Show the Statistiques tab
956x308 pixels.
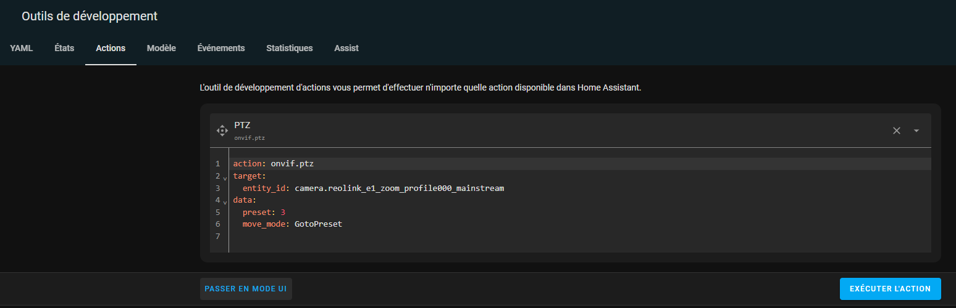289,48
